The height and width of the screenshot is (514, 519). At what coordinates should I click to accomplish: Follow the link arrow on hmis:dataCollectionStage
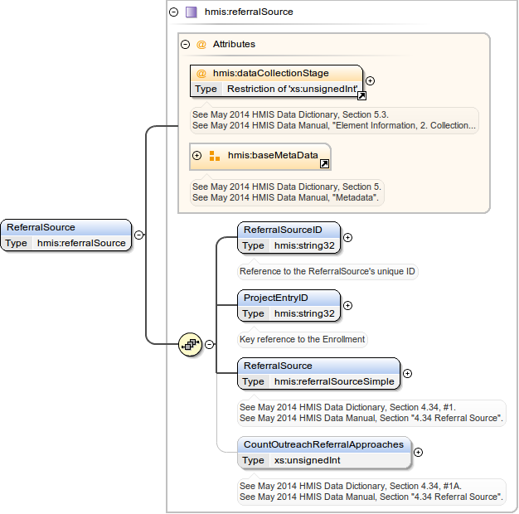[361, 96]
